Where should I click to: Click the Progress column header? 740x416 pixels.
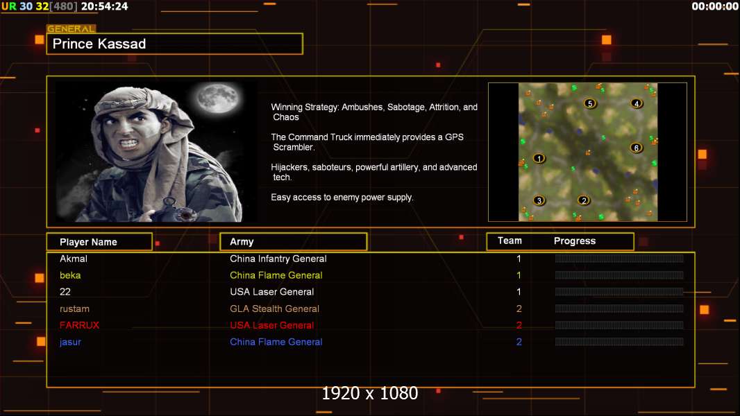(574, 241)
